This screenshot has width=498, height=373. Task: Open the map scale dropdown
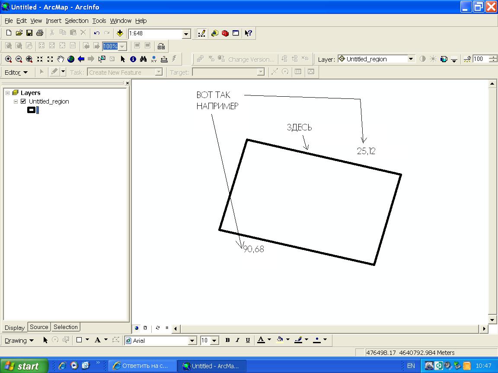pyautogui.click(x=186, y=34)
